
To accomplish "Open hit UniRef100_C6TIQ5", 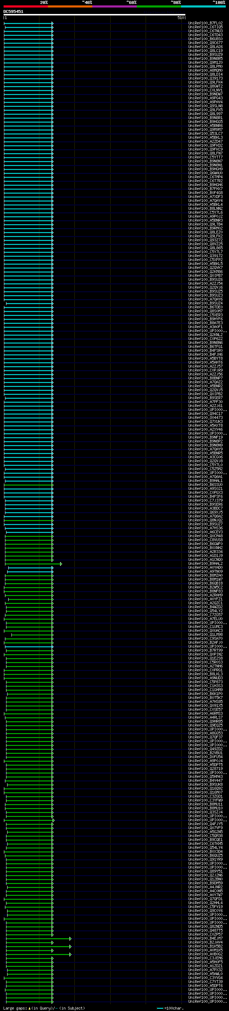I will tap(205, 27).
